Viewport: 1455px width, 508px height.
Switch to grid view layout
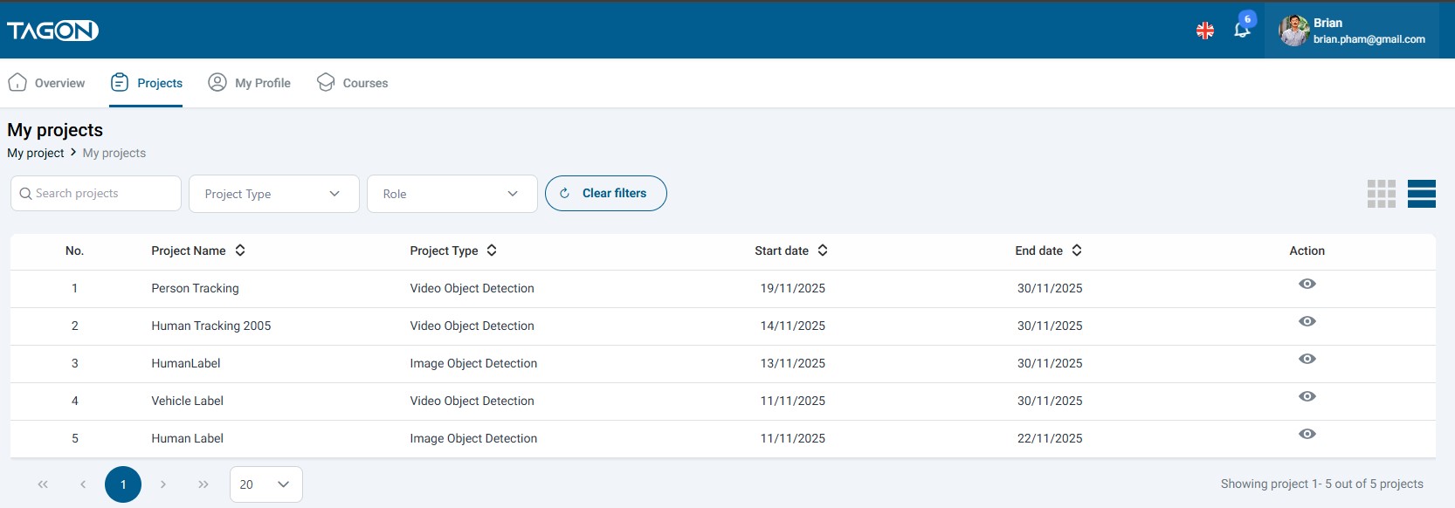1381,194
